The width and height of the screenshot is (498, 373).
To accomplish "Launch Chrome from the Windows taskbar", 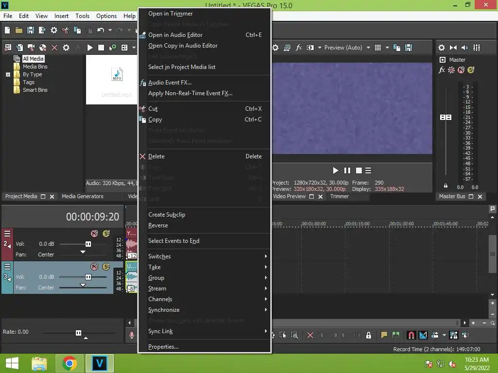I will (69, 363).
